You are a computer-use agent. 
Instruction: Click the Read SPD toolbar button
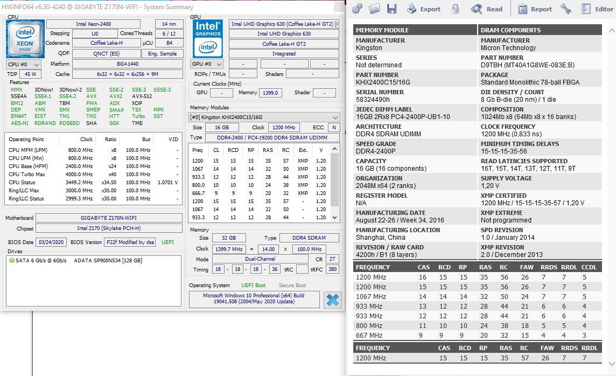(x=486, y=9)
